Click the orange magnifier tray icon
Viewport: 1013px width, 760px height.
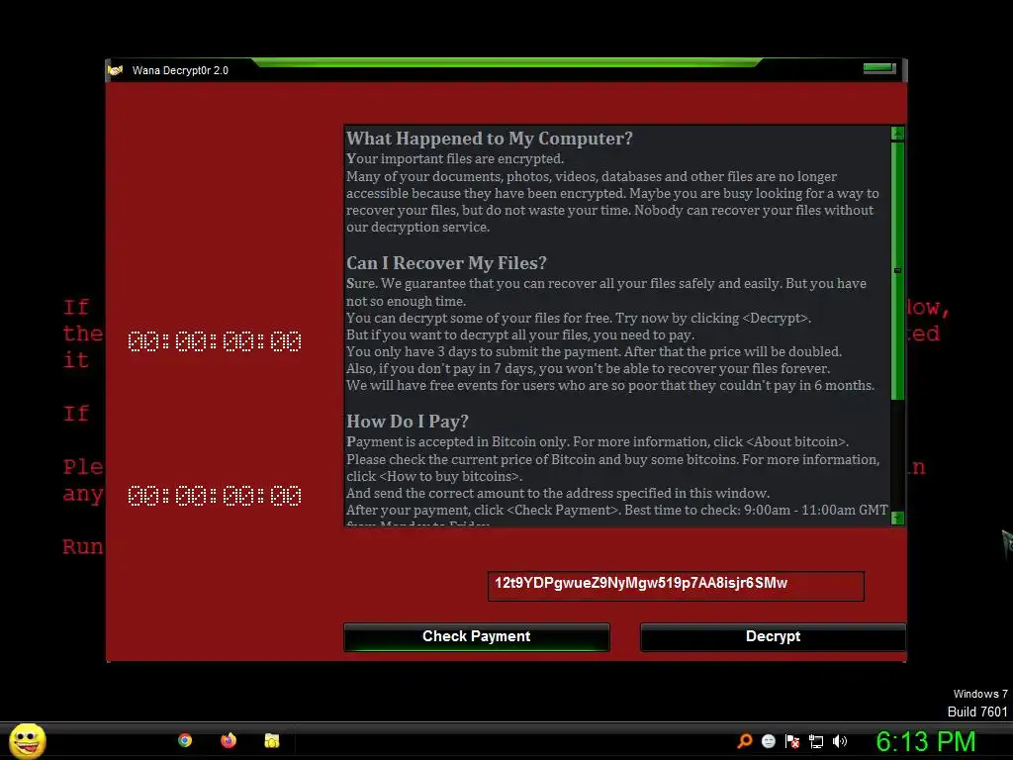coord(745,741)
